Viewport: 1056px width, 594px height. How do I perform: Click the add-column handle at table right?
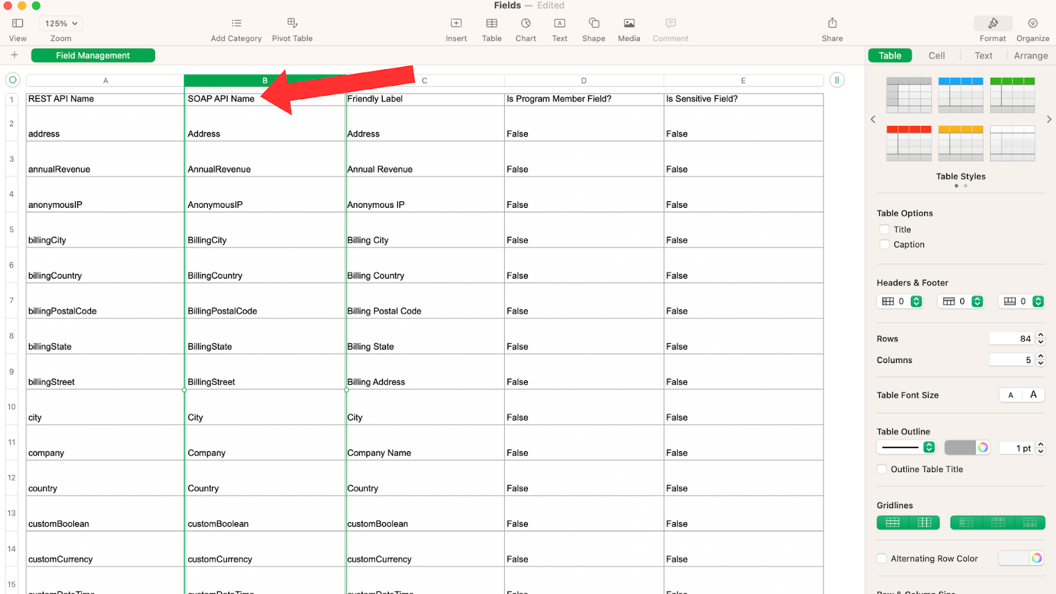pyautogui.click(x=837, y=80)
